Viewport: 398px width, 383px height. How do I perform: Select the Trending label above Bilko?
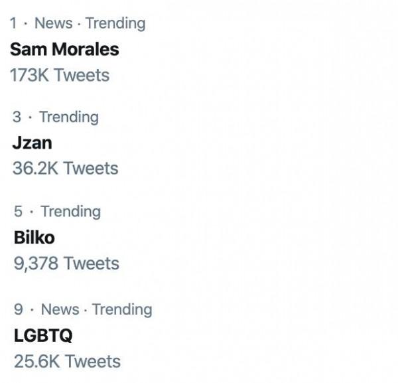tap(70, 212)
